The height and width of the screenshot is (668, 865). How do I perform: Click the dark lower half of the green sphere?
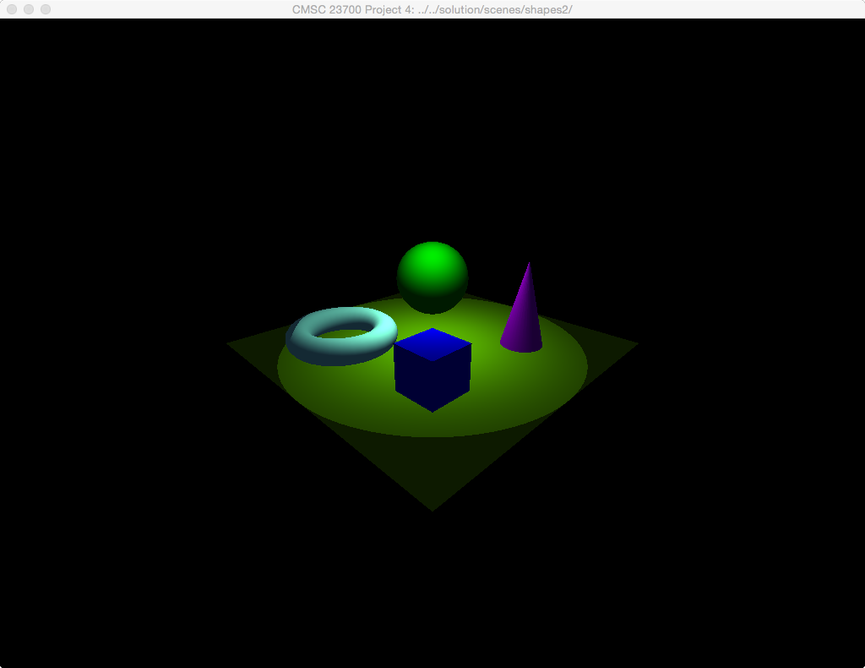pos(432,298)
